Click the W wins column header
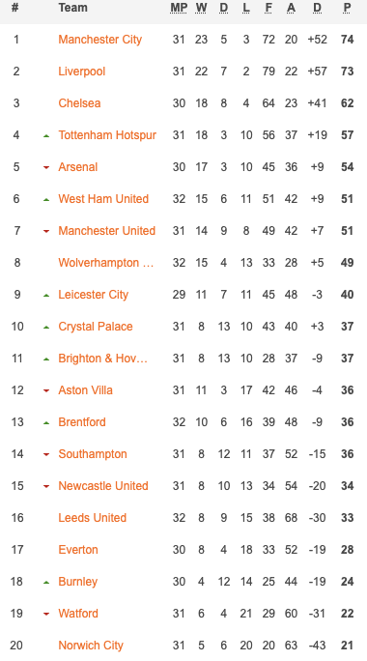 click(x=201, y=8)
